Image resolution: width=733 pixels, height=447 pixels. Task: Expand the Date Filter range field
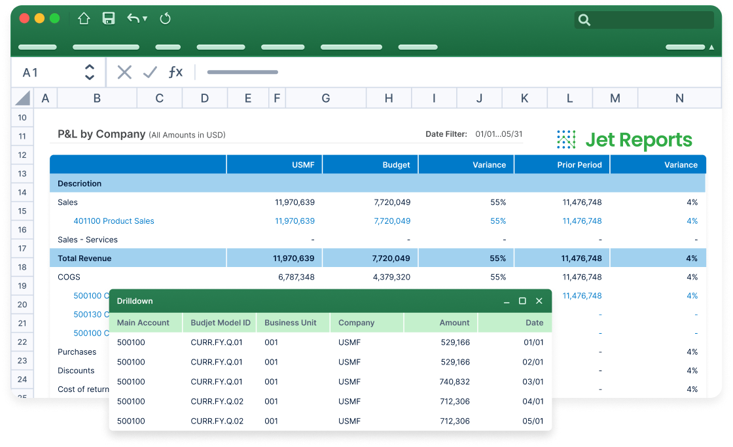click(497, 134)
